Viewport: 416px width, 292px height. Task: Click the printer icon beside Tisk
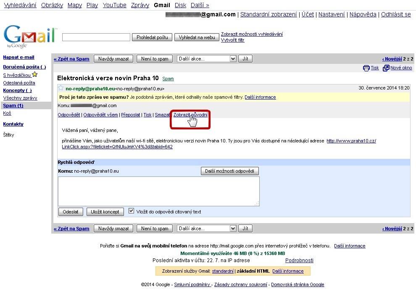coord(366,68)
